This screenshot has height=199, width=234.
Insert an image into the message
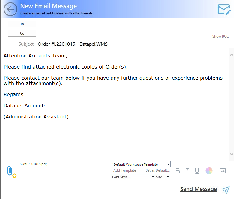pos(223,170)
